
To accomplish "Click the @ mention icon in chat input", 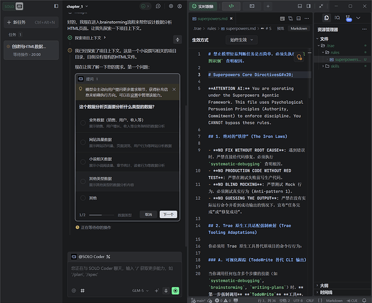I will pos(74,291).
